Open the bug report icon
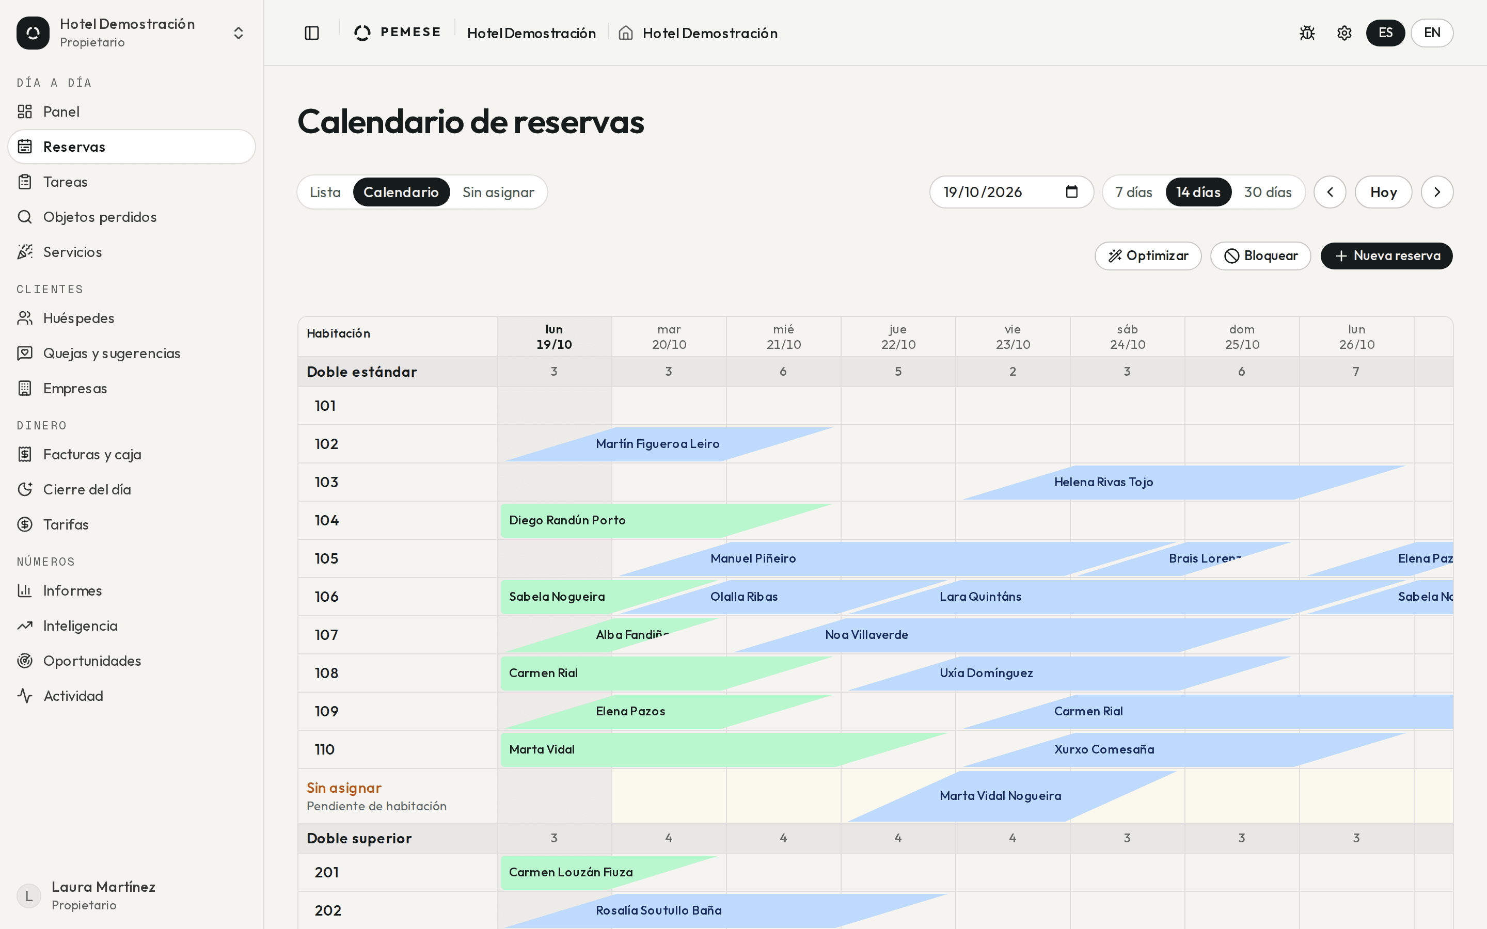 (x=1307, y=33)
